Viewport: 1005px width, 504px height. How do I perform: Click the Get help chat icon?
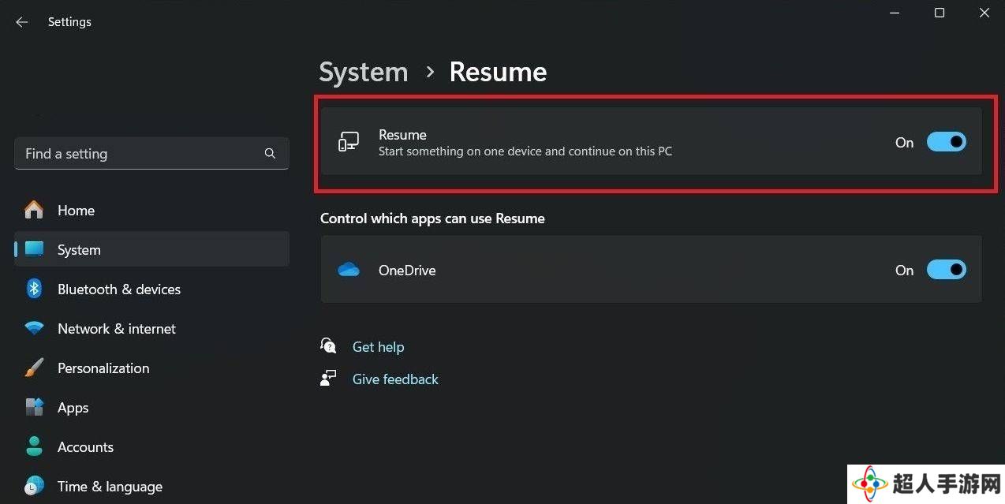328,345
